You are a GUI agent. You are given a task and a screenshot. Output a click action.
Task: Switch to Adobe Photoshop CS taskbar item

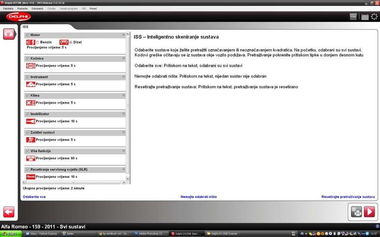coord(150,234)
